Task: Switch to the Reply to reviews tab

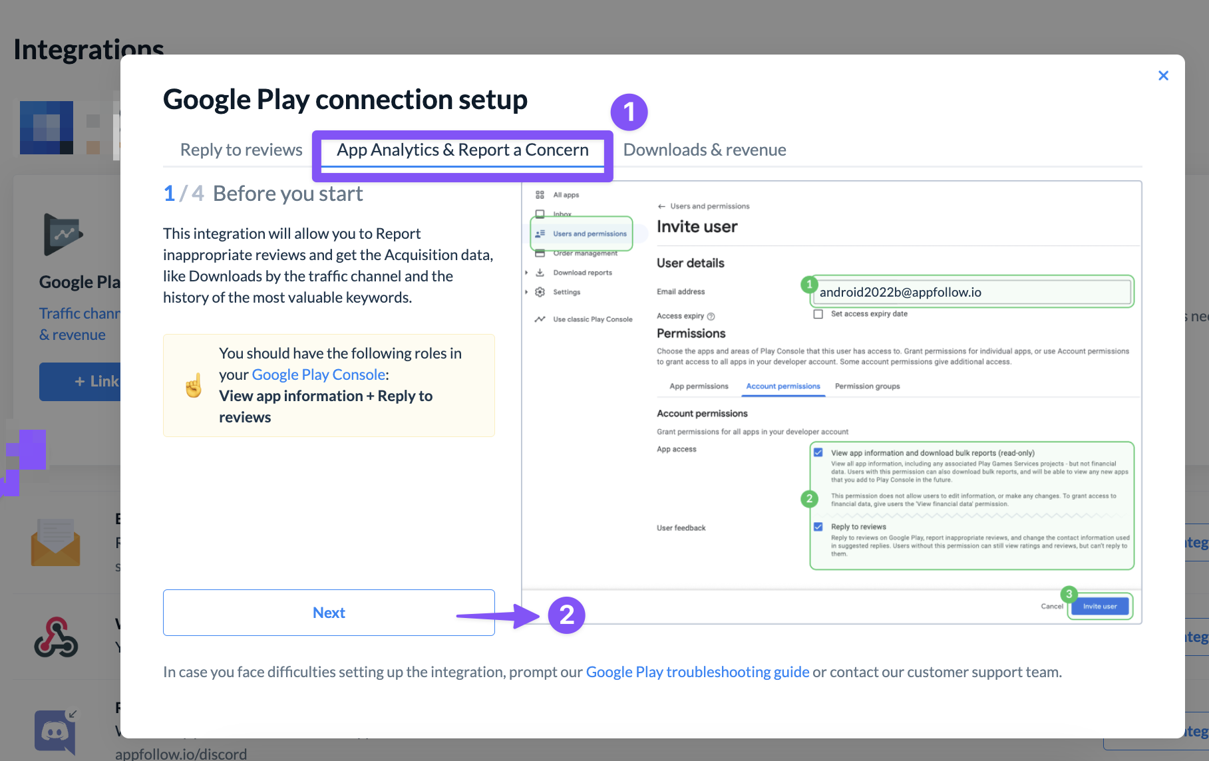Action: 241,150
